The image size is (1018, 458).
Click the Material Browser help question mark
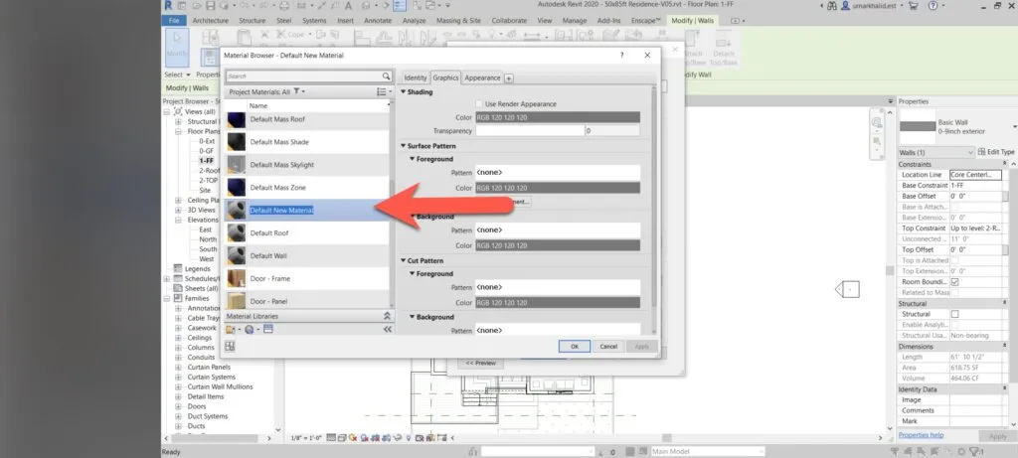click(621, 56)
